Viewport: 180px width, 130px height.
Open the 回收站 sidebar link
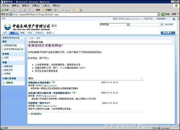point(10,83)
